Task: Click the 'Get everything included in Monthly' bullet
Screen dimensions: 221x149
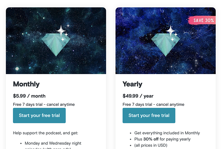Action: coord(167,133)
